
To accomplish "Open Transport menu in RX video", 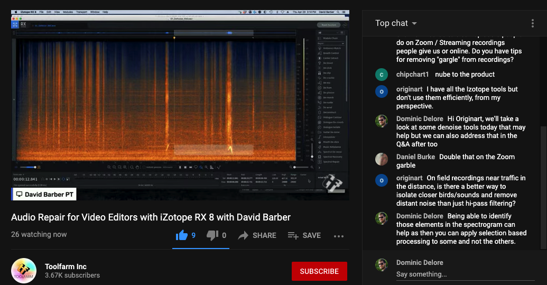I will [x=81, y=12].
